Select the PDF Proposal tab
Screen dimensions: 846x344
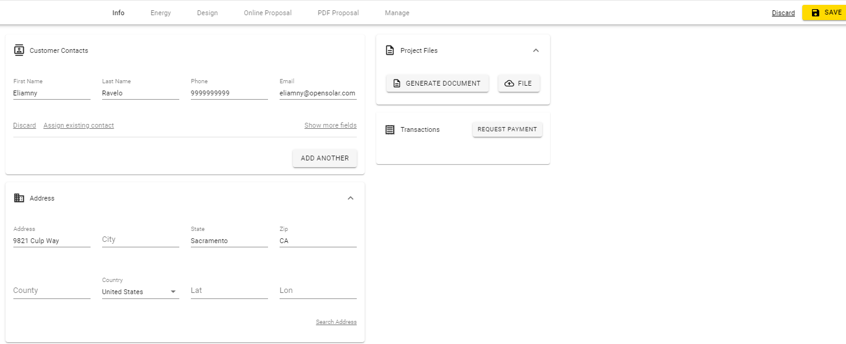point(338,13)
